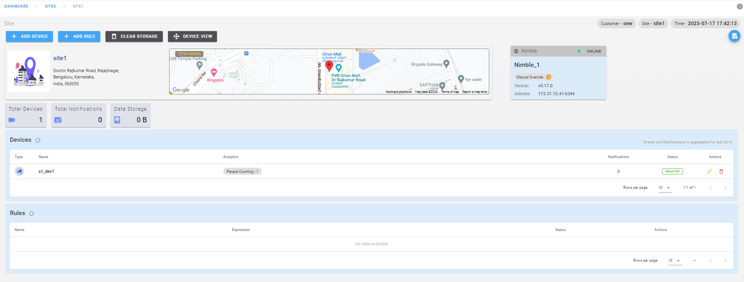The height and width of the screenshot is (282, 744).
Task: Click the info icon in top-right corner
Action: [x=739, y=6]
